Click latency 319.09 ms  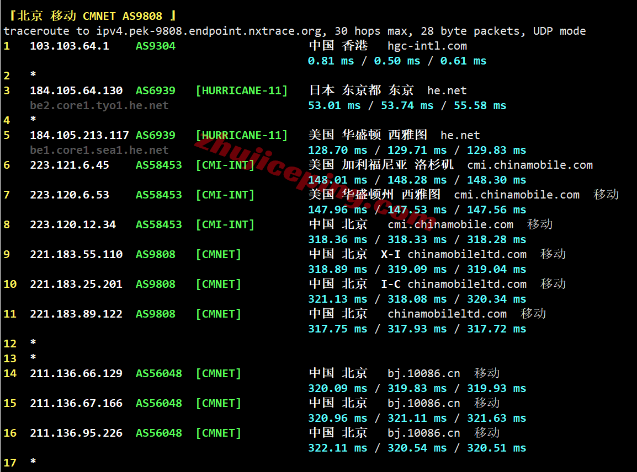tap(417, 270)
